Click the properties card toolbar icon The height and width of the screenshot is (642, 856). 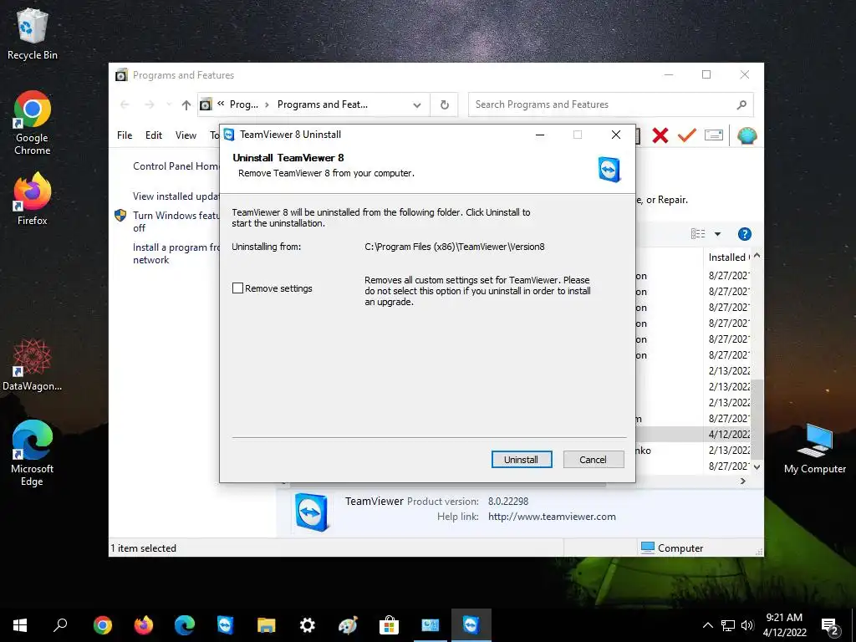[x=714, y=135]
